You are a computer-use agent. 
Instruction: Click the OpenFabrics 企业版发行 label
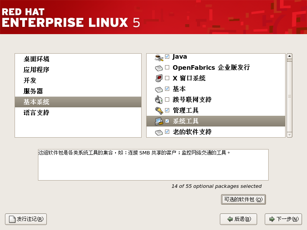pyautogui.click(x=211, y=67)
